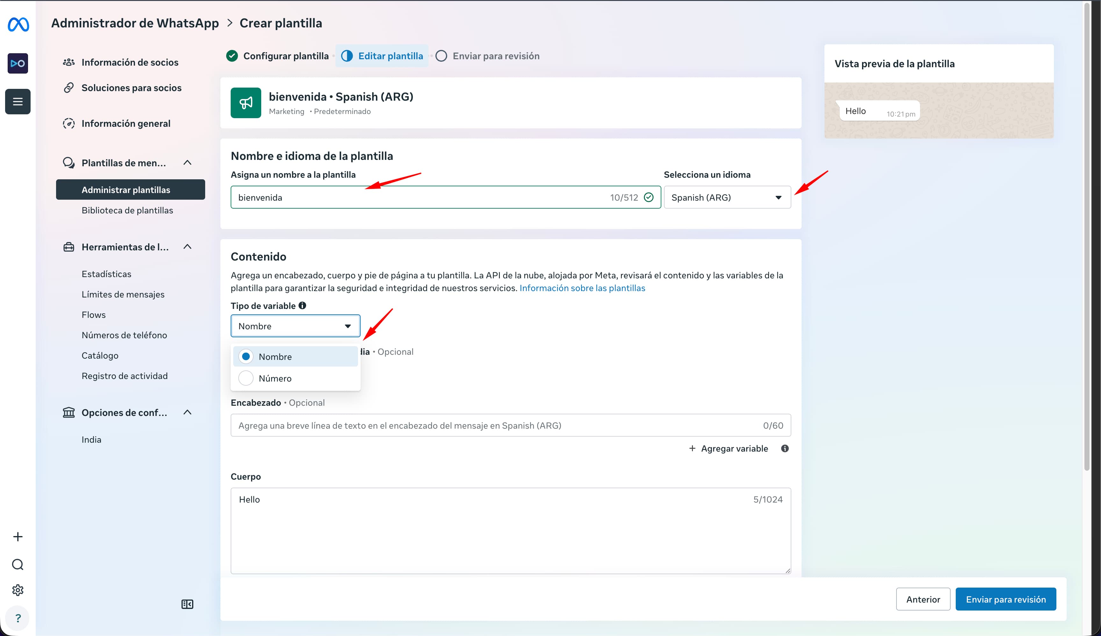
Task: Click info icon next to Tipo de variable
Action: tap(302, 305)
